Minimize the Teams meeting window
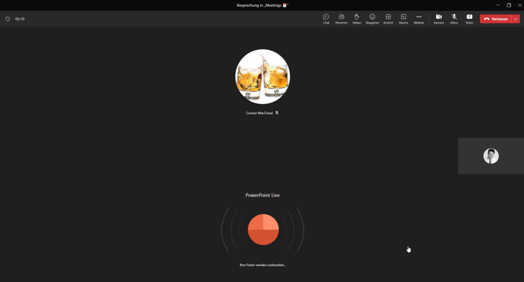The width and height of the screenshot is (524, 282). coord(498,5)
